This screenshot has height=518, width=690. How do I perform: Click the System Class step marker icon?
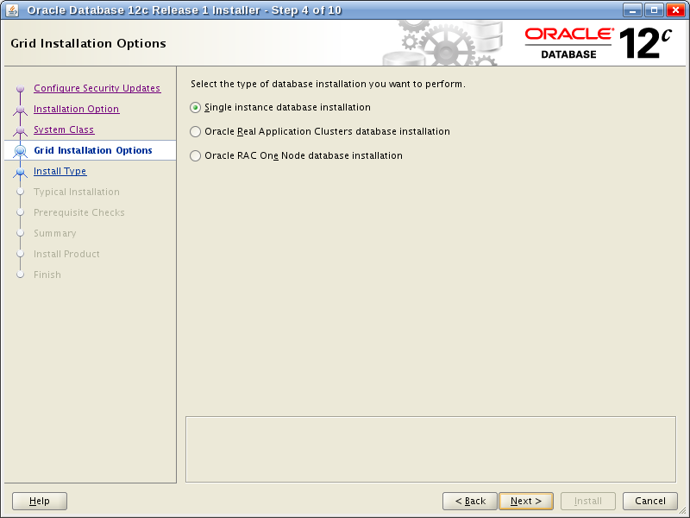click(21, 130)
